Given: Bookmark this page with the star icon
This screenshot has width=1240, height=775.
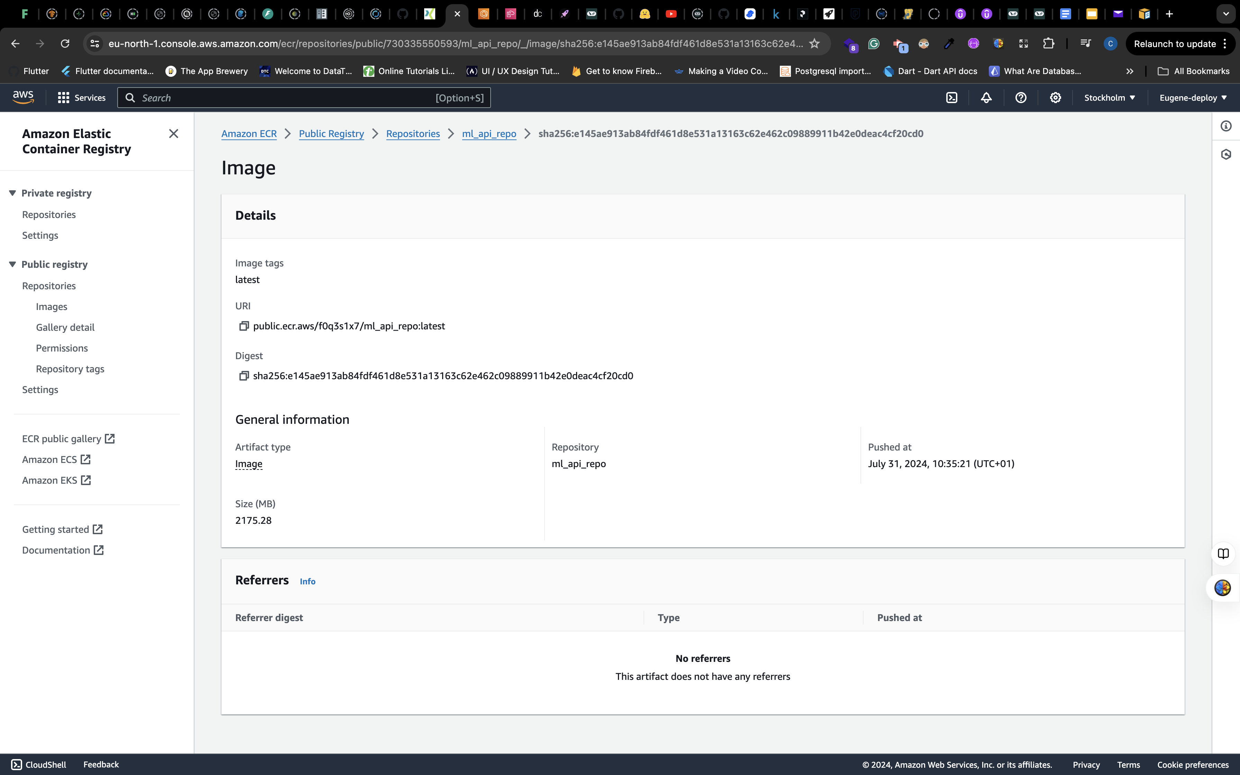Looking at the screenshot, I should click(x=814, y=44).
